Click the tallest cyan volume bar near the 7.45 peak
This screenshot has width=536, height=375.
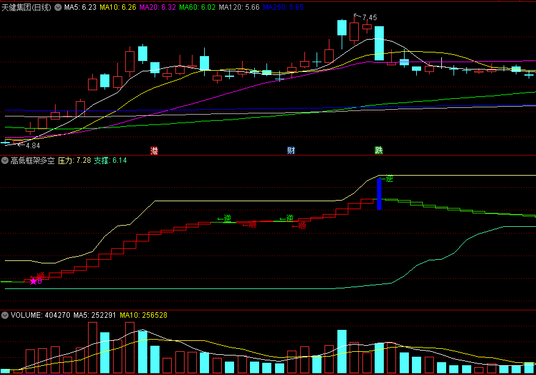click(342, 351)
